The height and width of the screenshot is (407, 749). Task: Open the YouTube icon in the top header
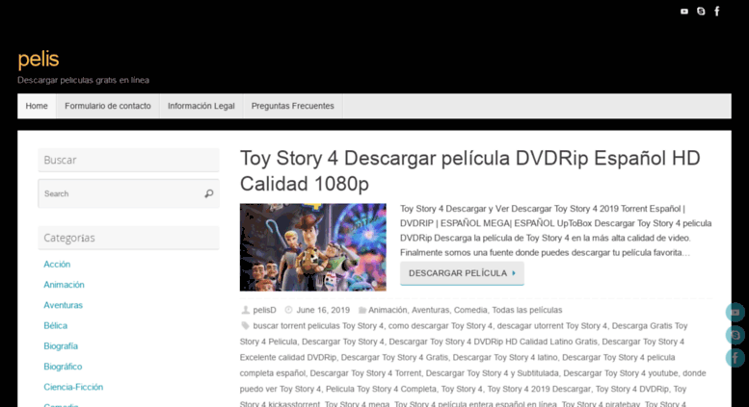click(x=684, y=11)
